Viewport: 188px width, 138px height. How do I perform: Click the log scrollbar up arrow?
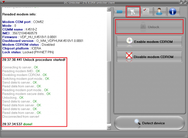109,9
